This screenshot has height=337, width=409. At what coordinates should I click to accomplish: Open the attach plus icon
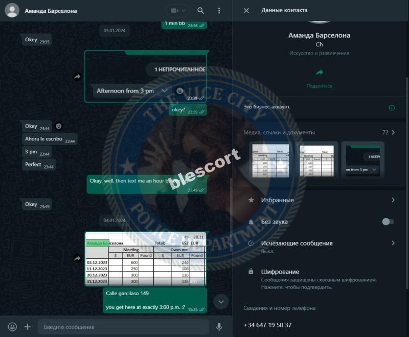click(28, 327)
